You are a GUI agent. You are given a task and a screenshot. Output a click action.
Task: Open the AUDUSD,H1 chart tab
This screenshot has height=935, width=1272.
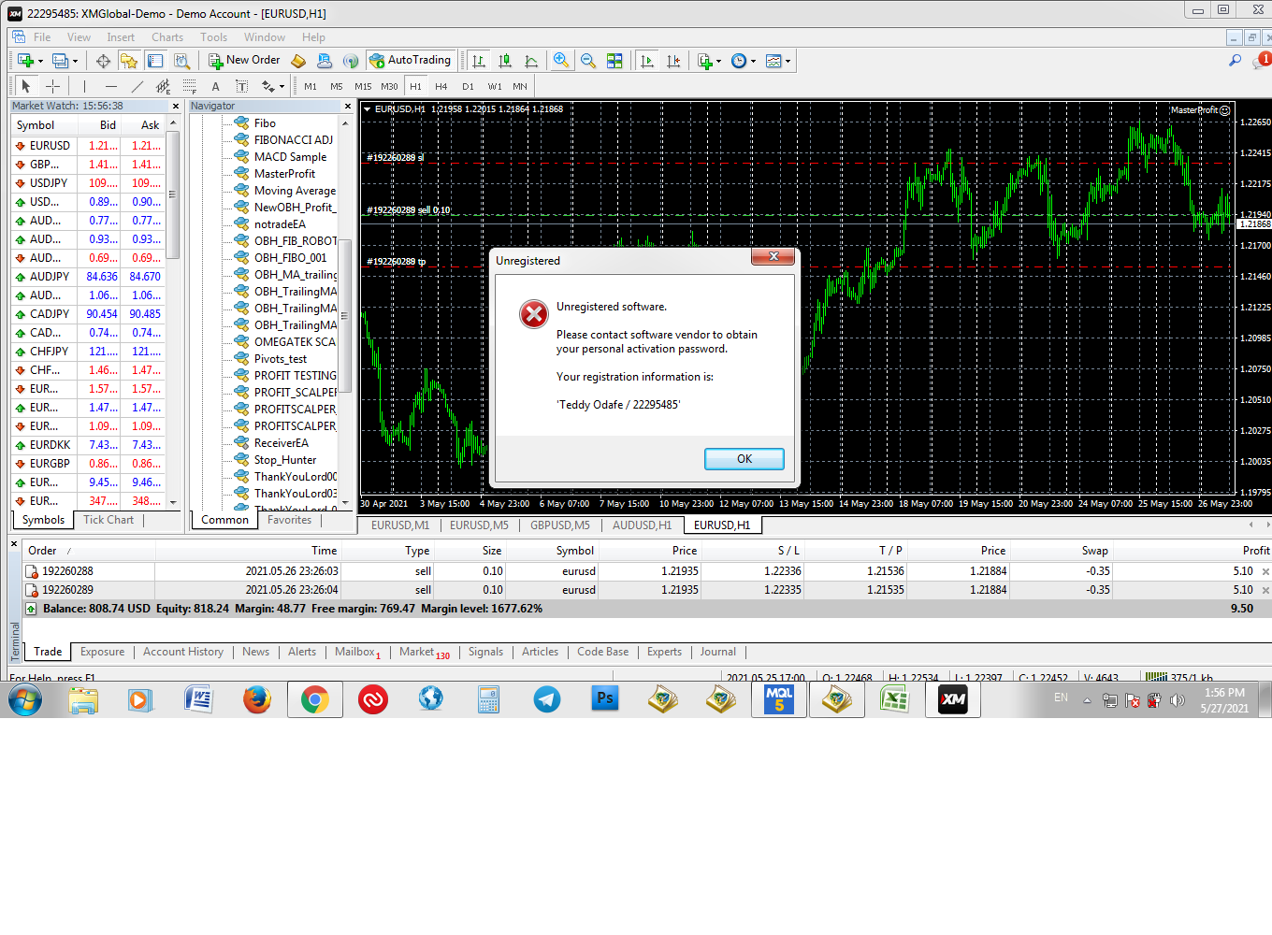(642, 525)
